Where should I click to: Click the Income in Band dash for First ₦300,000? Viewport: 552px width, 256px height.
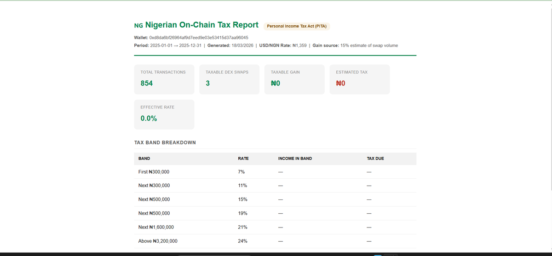pos(280,172)
